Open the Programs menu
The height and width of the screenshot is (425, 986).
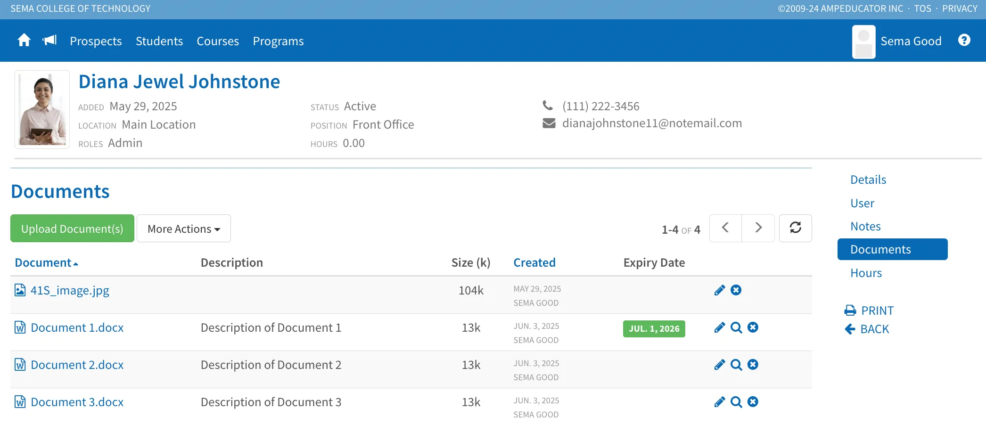[278, 41]
